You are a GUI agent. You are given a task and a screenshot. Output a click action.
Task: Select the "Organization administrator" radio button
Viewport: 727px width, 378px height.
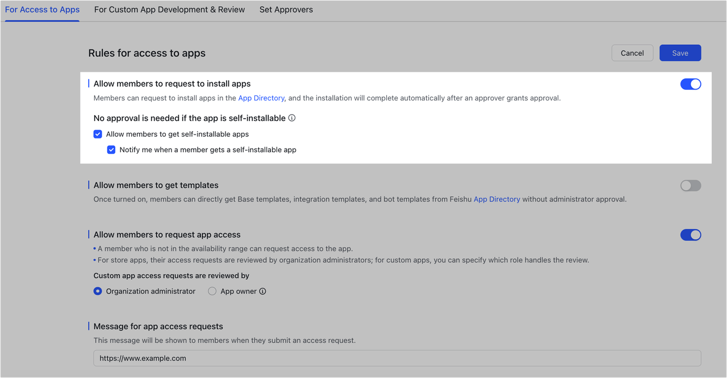[98, 291]
